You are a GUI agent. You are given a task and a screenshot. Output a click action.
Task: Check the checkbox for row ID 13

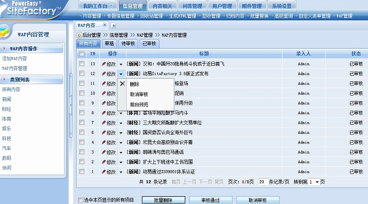[82, 63]
